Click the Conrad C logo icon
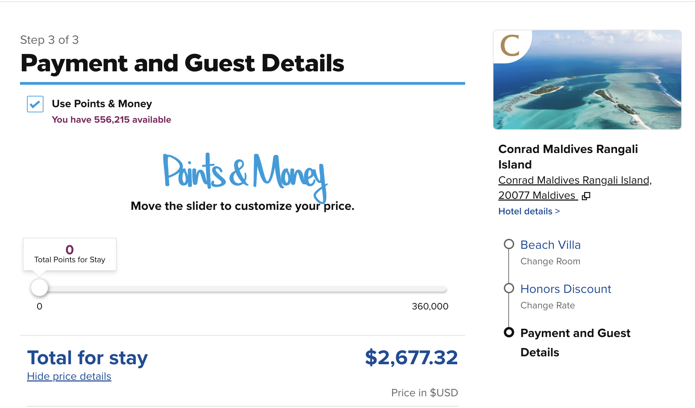 coord(510,45)
